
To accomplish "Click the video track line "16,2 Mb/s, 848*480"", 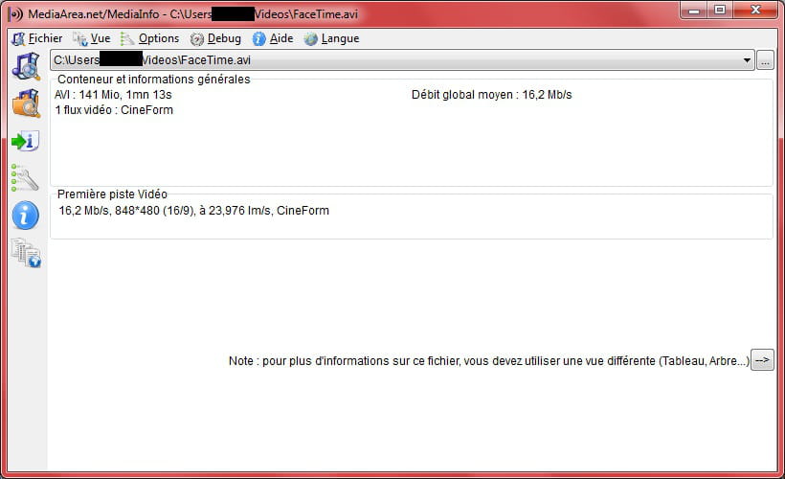I will tap(193, 211).
